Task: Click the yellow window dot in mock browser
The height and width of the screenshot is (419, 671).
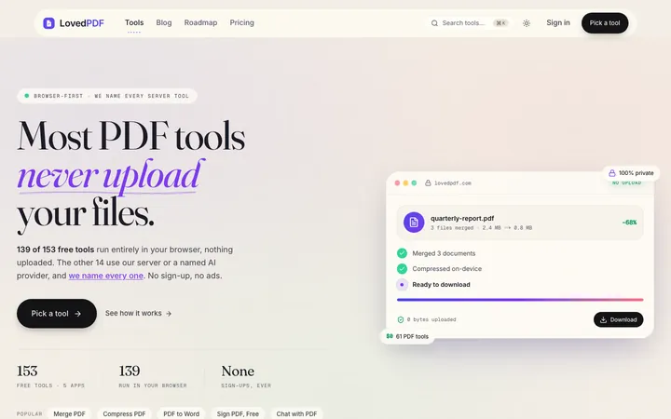Action: pyautogui.click(x=405, y=183)
